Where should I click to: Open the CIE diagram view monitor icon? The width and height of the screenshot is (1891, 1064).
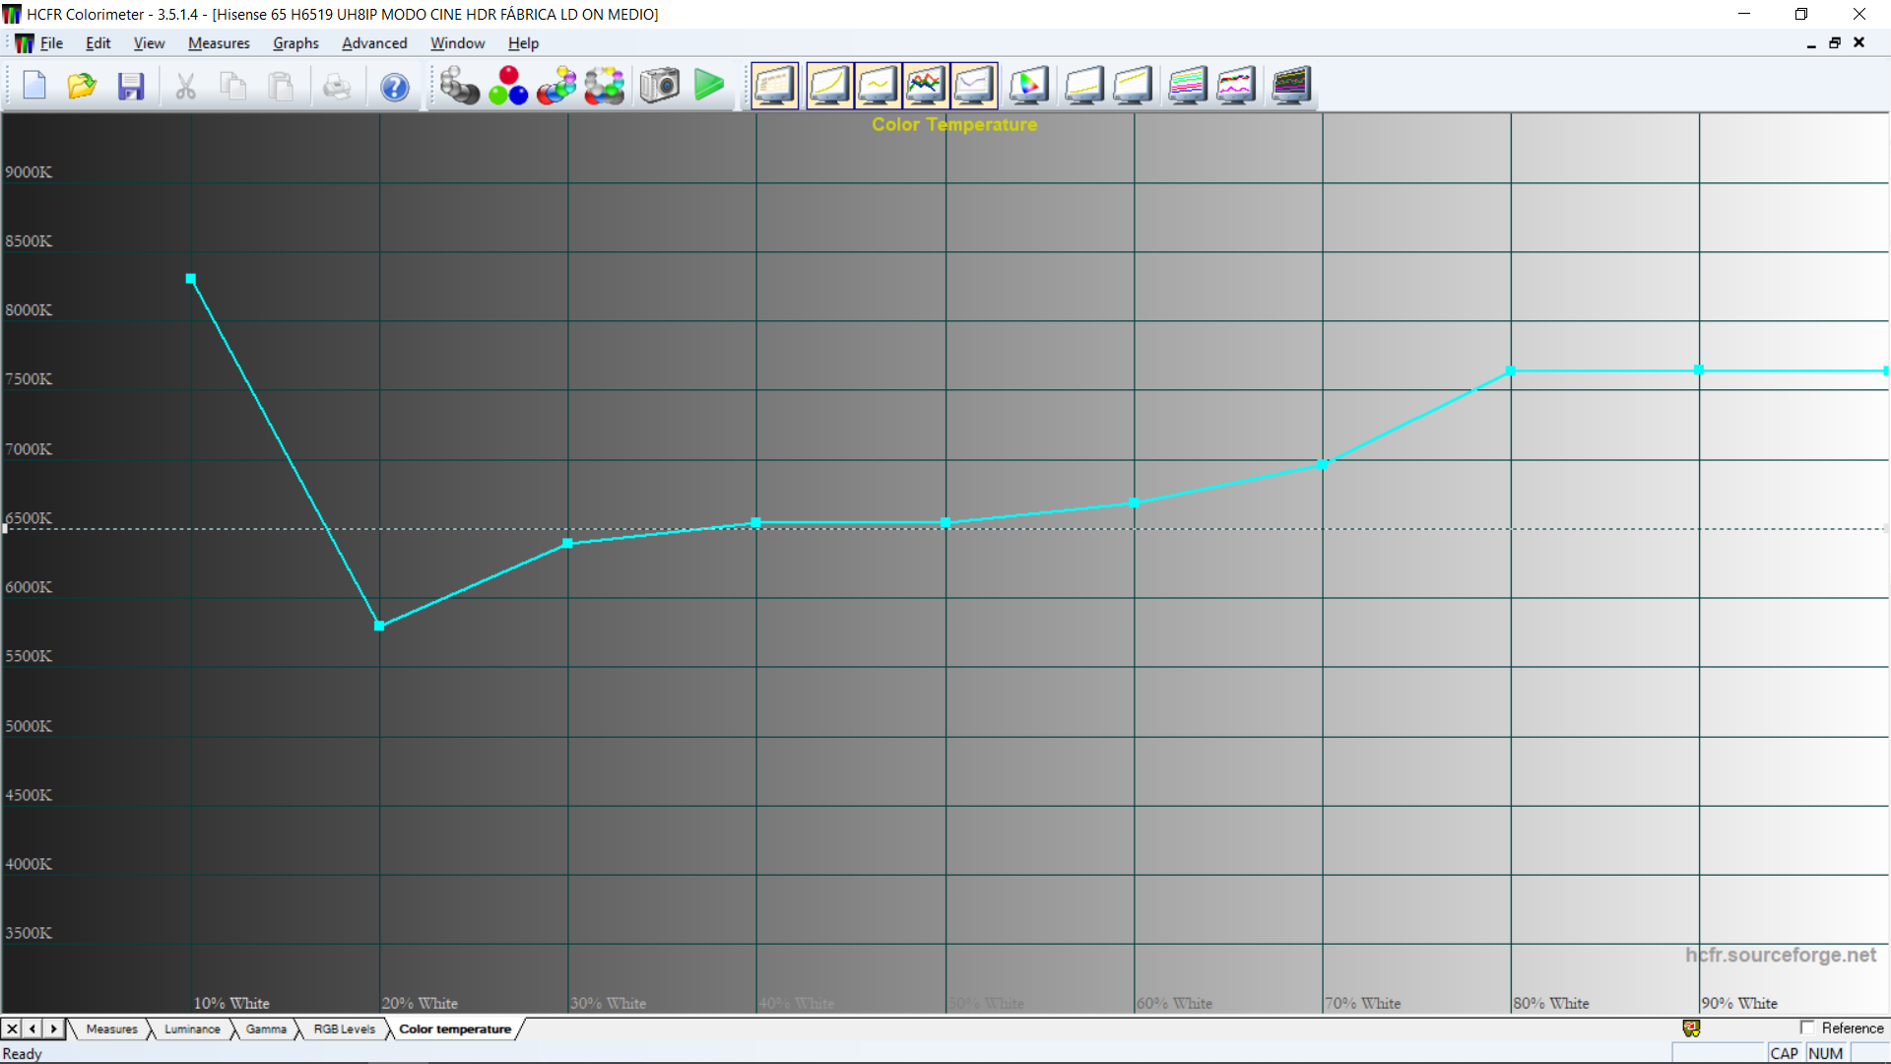(x=1028, y=86)
